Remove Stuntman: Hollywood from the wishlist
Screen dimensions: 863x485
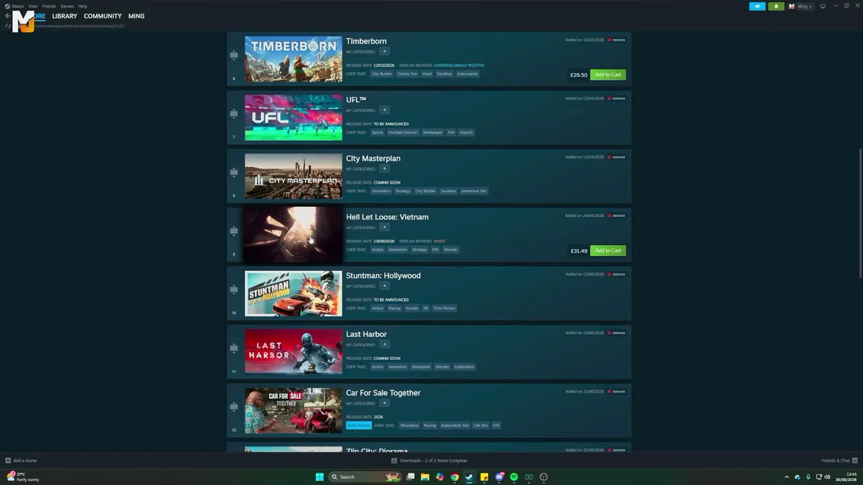tap(616, 274)
